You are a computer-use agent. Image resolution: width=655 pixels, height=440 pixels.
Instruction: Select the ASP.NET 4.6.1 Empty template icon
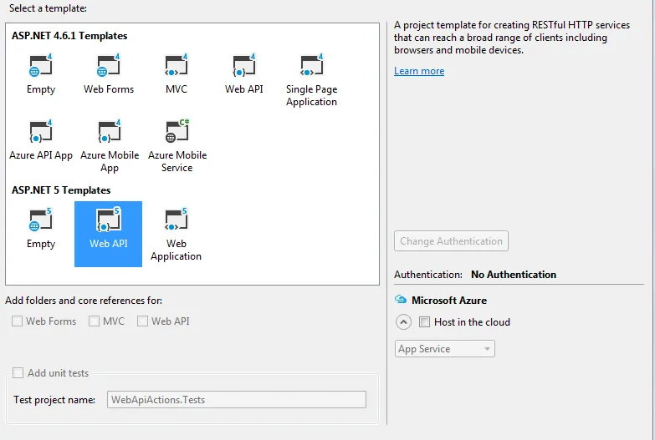coord(40,65)
